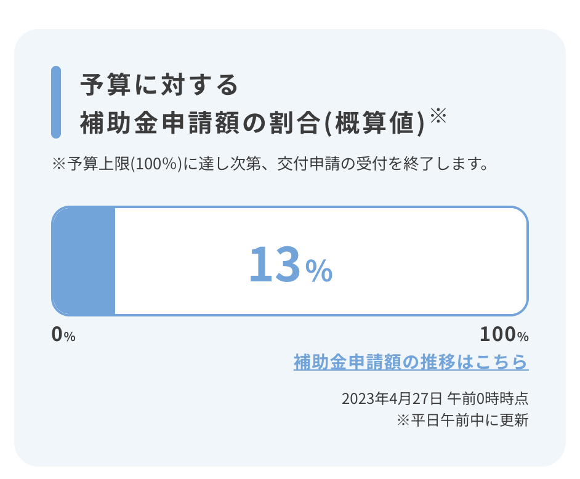
Task: Click the empty white area of progress bar
Action: [x=321, y=261]
